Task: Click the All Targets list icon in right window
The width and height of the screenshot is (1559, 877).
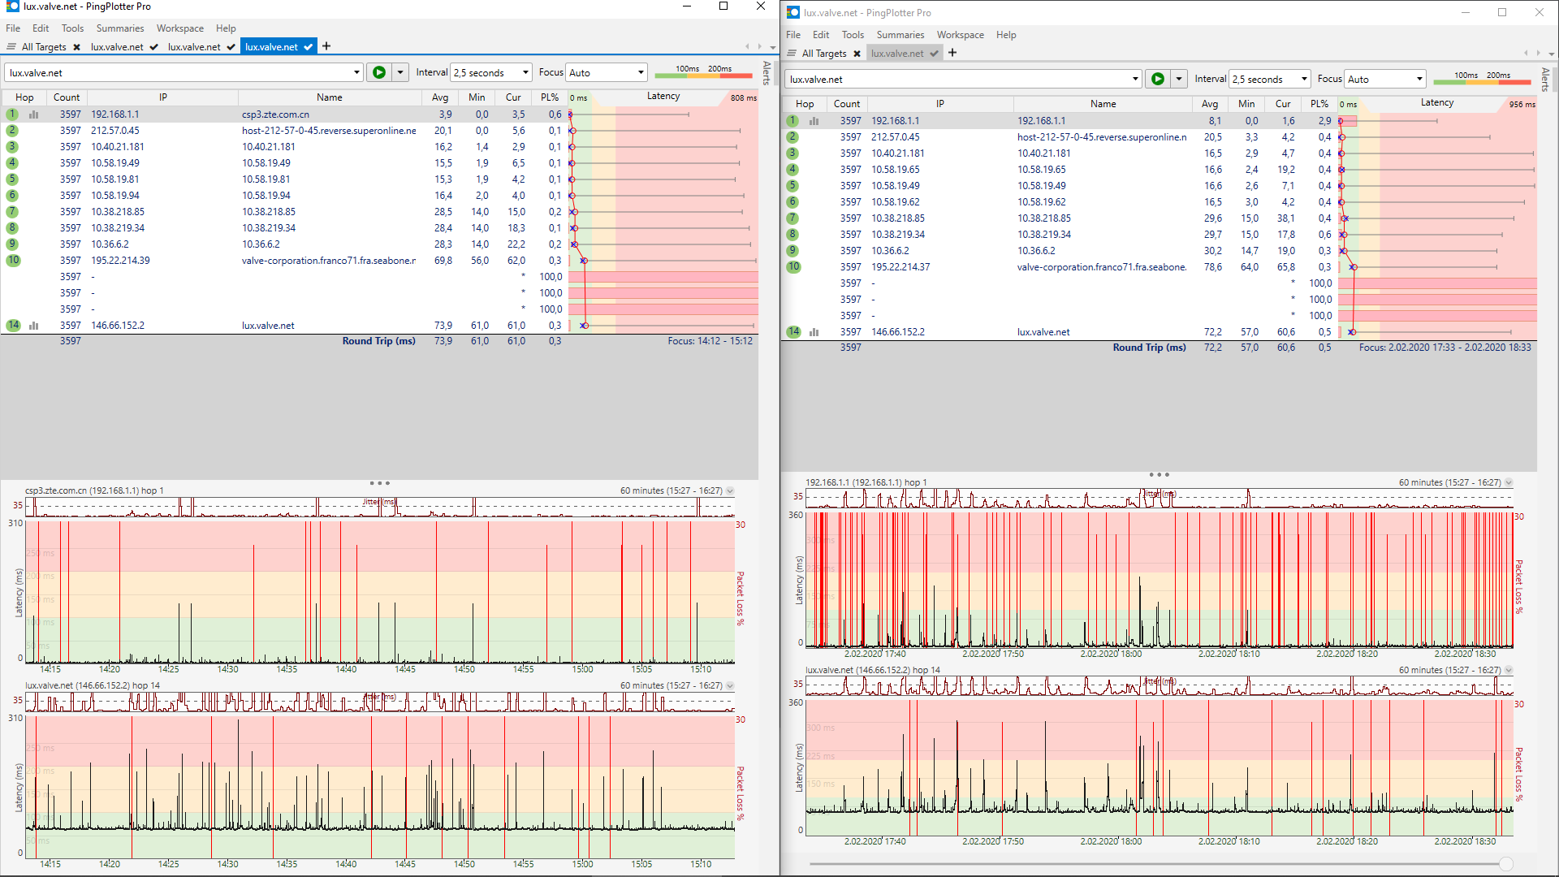Action: pyautogui.click(x=792, y=54)
